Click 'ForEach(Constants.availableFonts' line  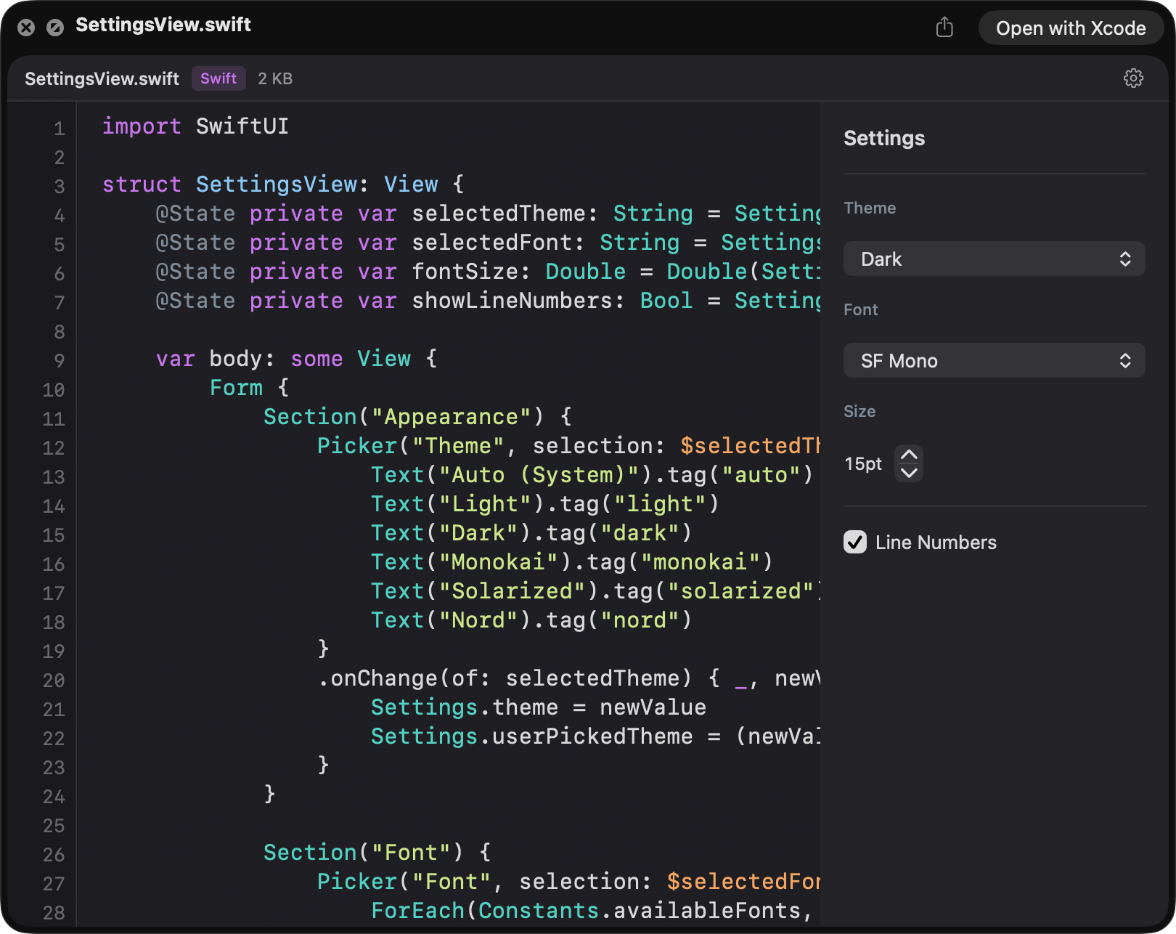pyautogui.click(x=592, y=911)
